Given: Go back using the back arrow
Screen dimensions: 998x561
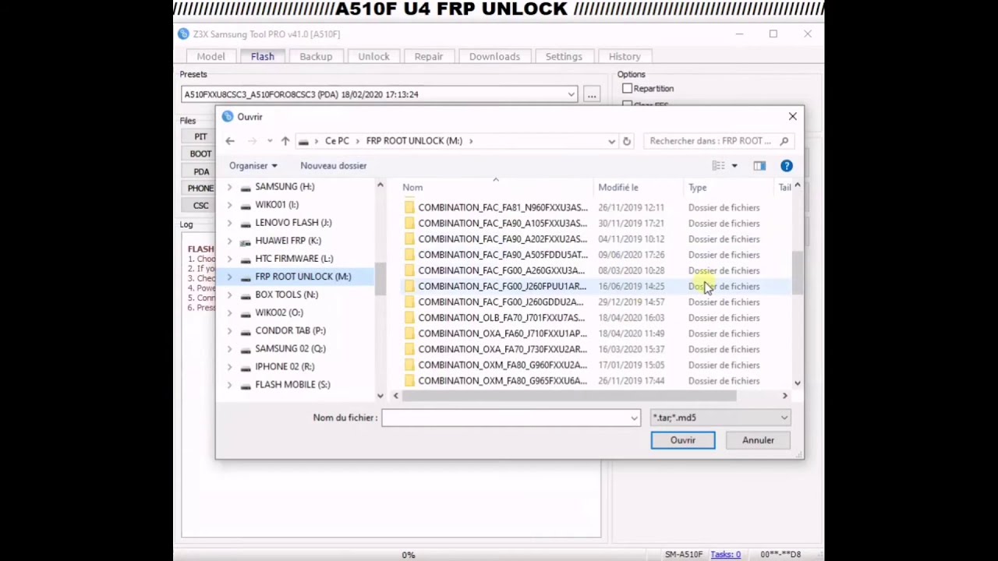Looking at the screenshot, I should pos(230,141).
